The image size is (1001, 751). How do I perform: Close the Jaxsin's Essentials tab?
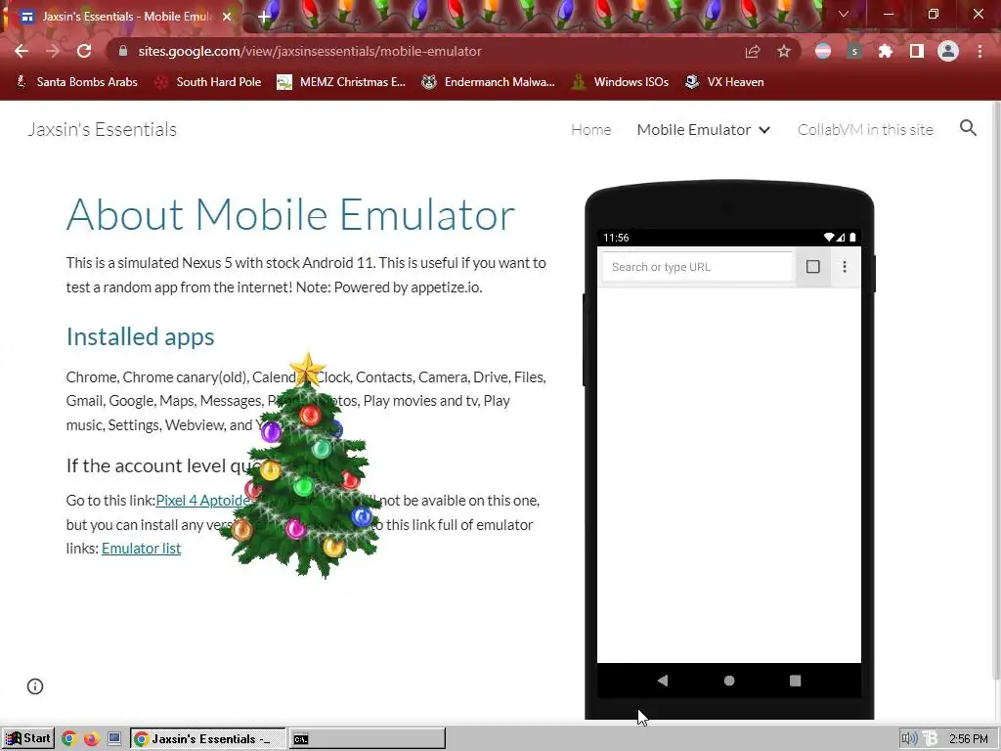tap(227, 17)
